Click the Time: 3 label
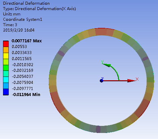This screenshot has width=158, height=139. [10, 25]
